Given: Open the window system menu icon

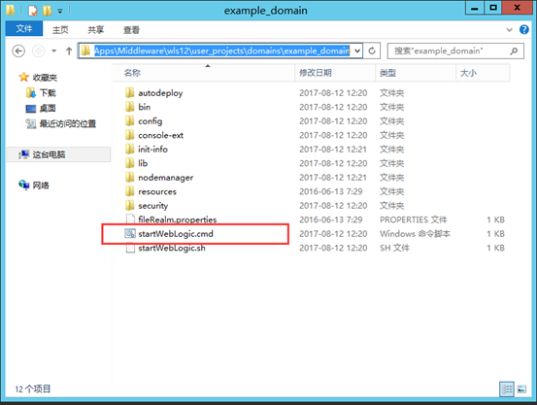Looking at the screenshot, I should 11,11.
